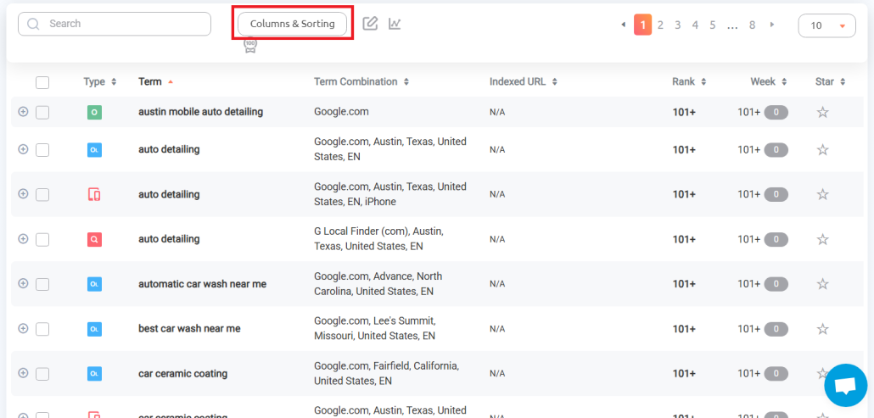
Task: Click week change badge for austin mobile row
Action: (x=776, y=113)
